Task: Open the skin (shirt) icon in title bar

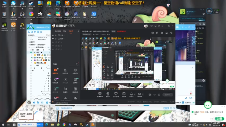Action: (159, 26)
